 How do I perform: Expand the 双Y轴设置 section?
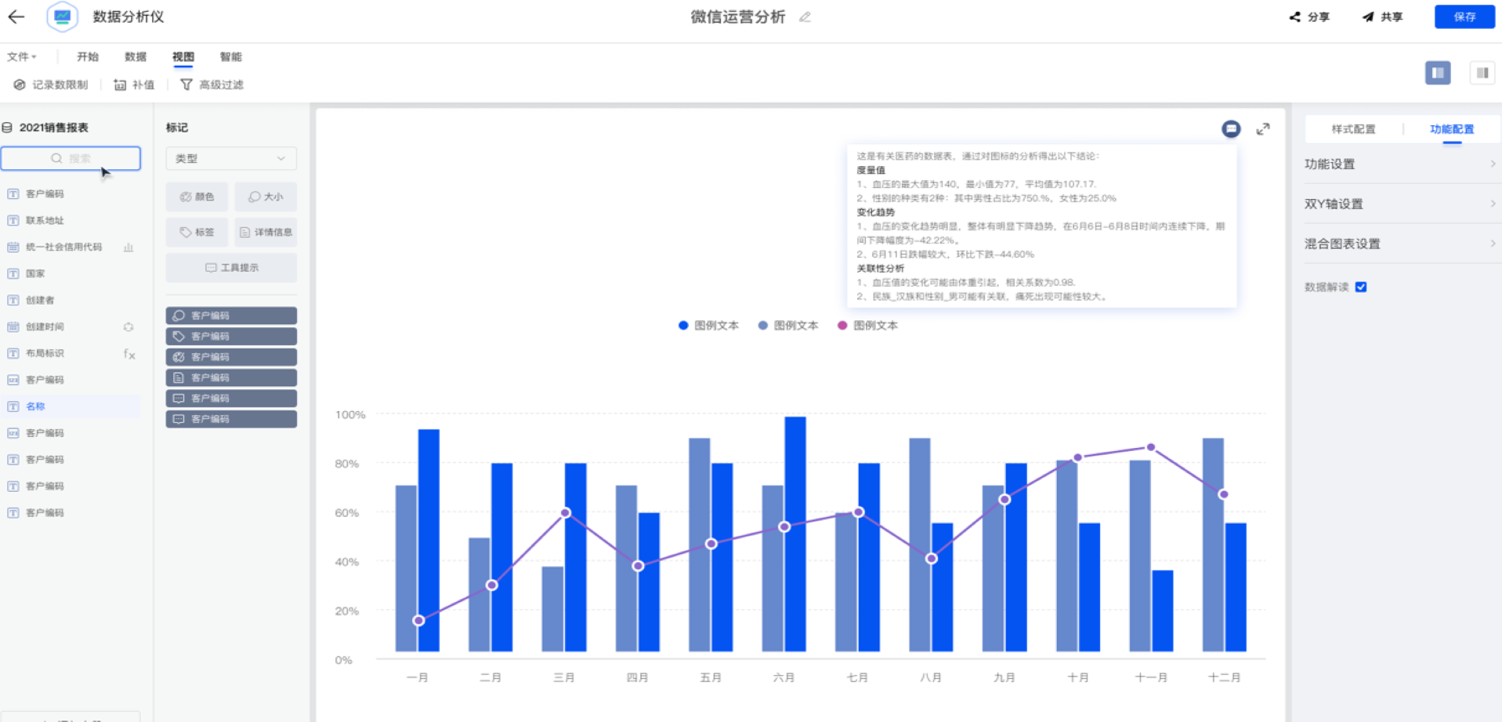point(1402,204)
